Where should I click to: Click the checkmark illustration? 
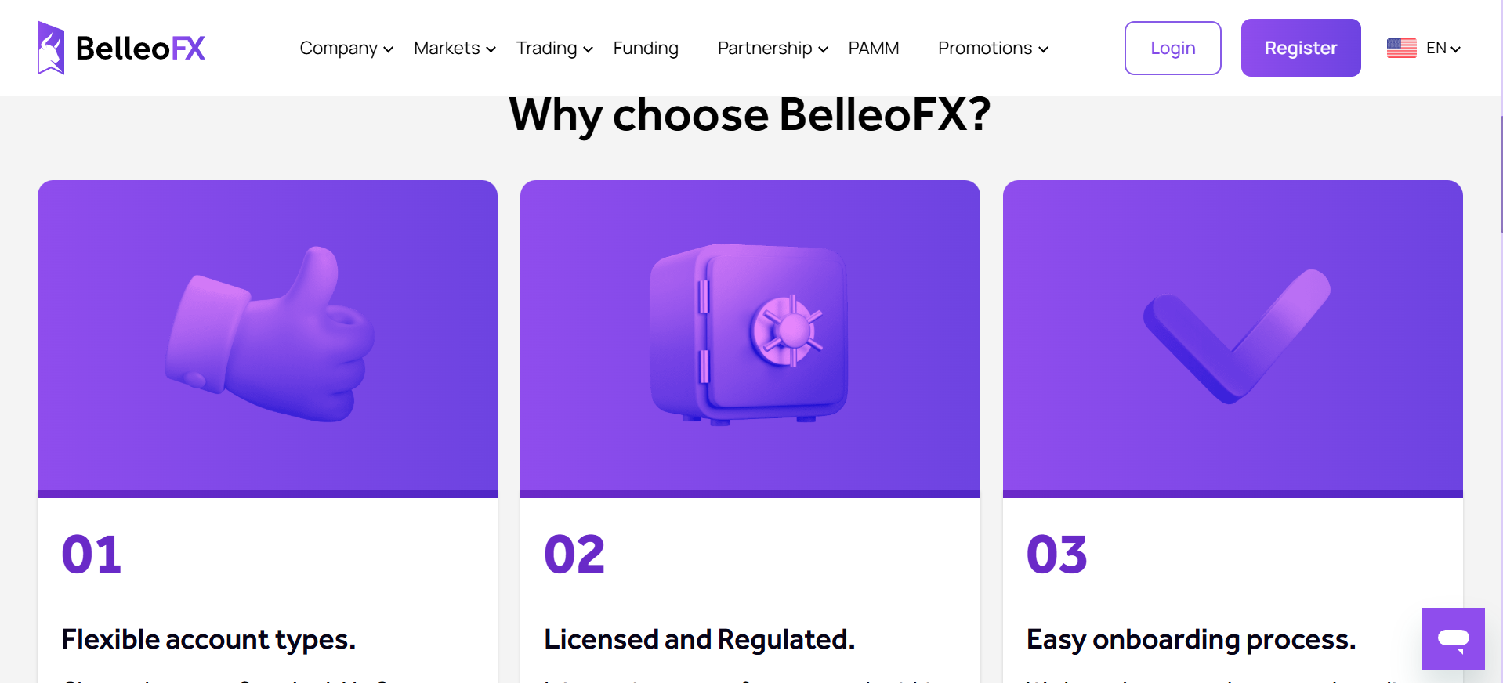pos(1237,336)
